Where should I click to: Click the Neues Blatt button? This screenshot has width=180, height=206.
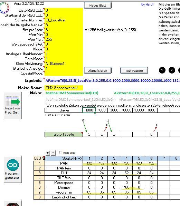click(98, 6)
